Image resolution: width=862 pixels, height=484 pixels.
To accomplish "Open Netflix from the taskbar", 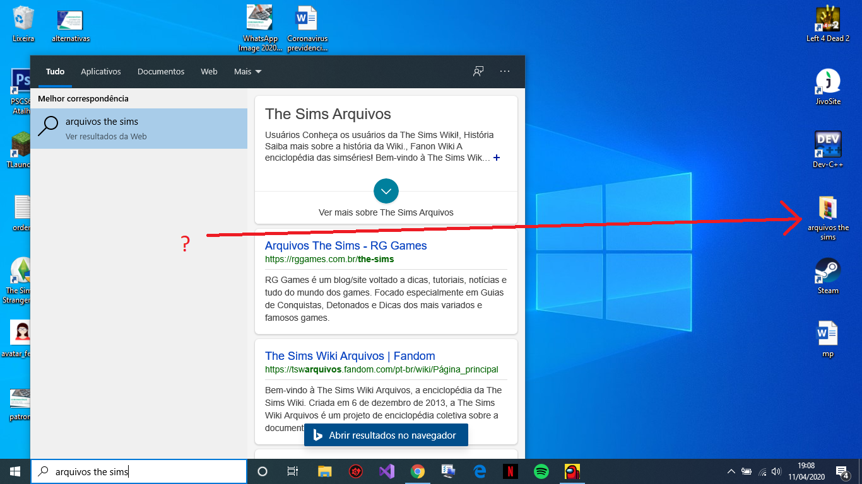I will [x=511, y=471].
